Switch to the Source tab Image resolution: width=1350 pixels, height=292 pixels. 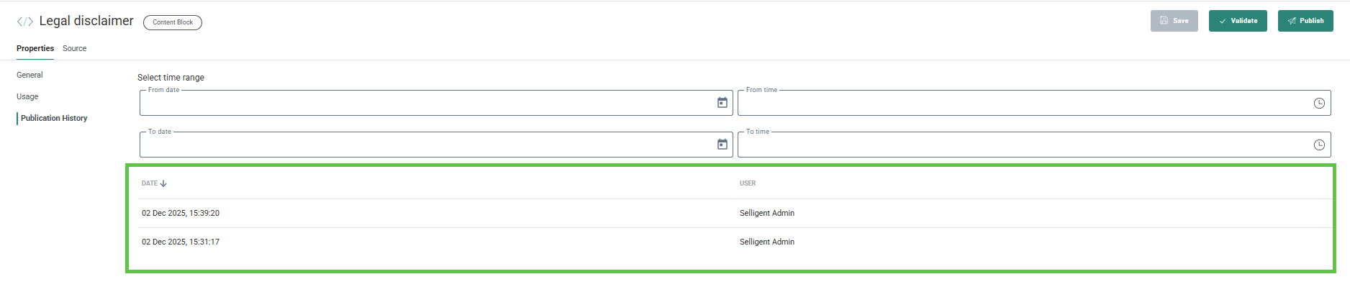(74, 48)
